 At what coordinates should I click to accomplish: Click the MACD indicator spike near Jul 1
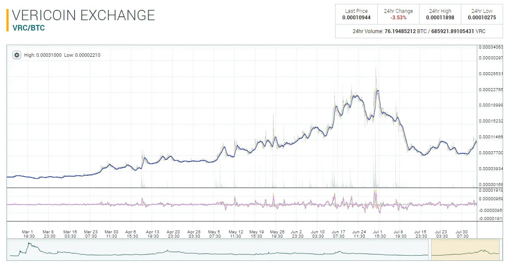tap(375, 193)
